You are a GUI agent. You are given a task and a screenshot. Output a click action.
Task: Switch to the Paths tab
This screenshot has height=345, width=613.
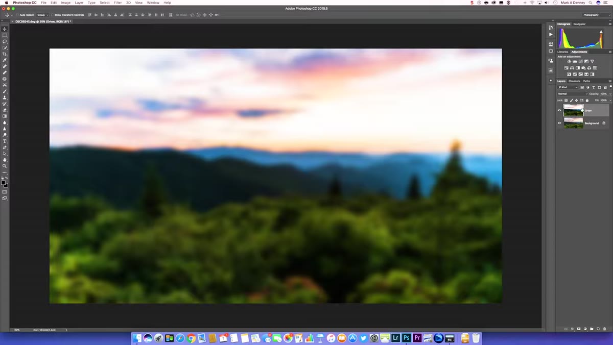click(x=586, y=81)
